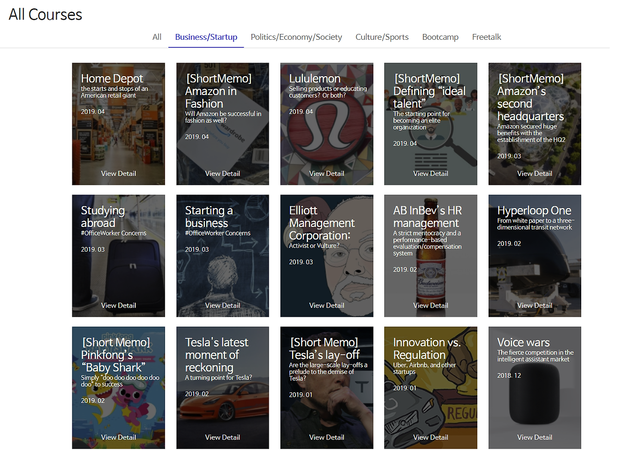Click "Amazon secured huge benefits" subtitle

pos(531,133)
